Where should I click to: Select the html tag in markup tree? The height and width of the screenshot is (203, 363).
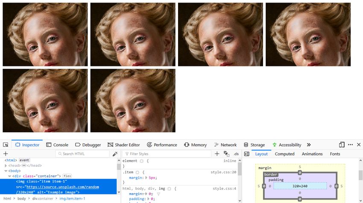(11, 160)
